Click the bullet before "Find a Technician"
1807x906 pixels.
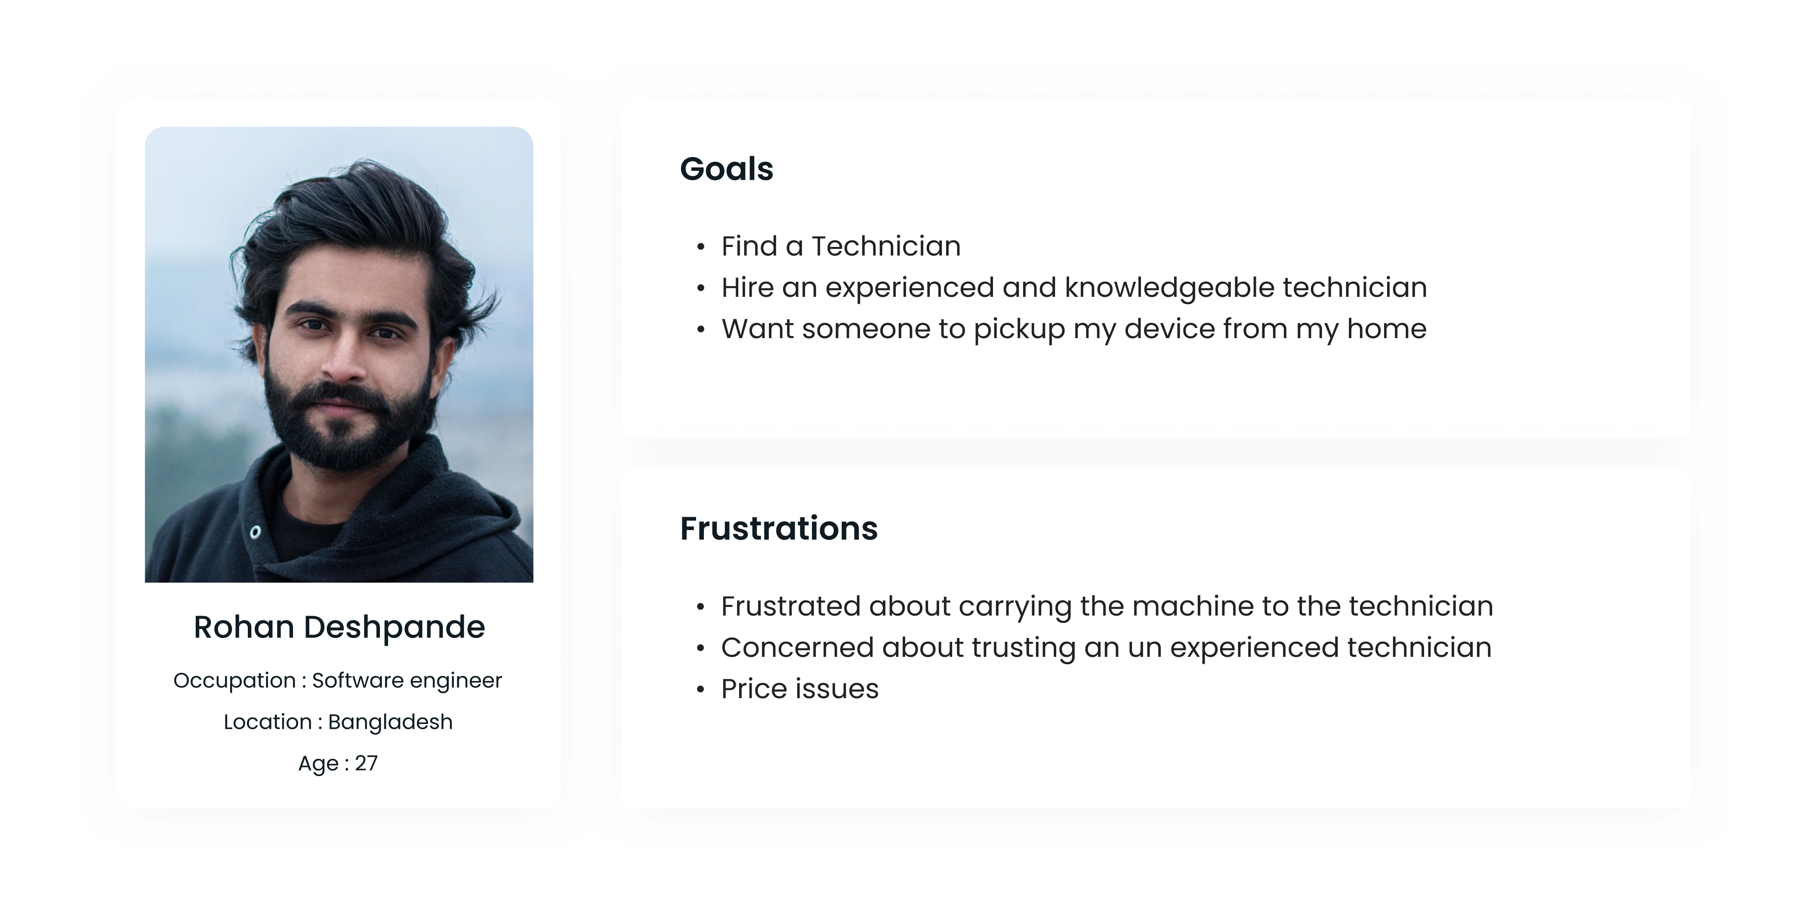tap(700, 247)
